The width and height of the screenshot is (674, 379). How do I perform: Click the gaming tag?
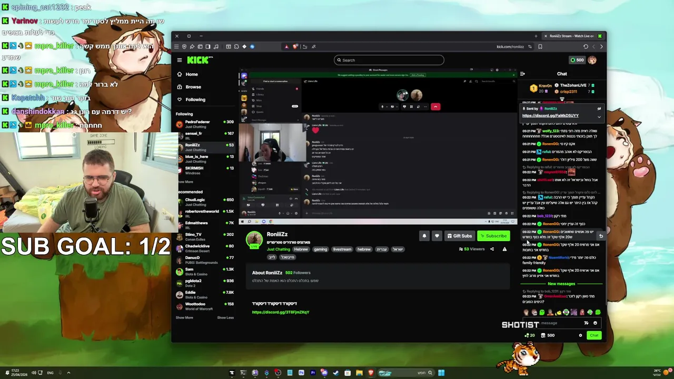(x=321, y=249)
